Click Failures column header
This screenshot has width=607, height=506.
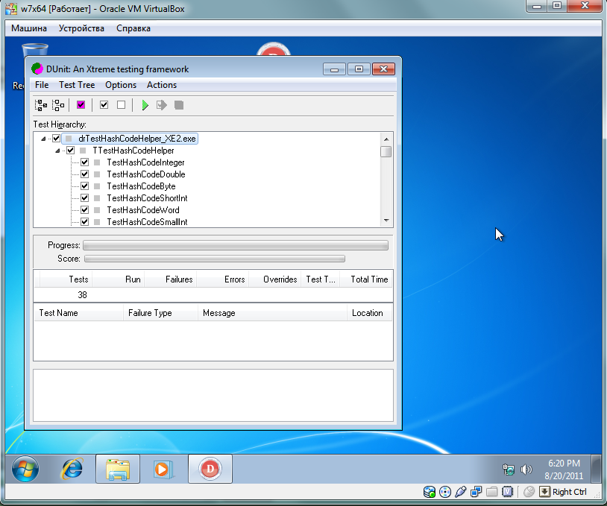click(171, 279)
